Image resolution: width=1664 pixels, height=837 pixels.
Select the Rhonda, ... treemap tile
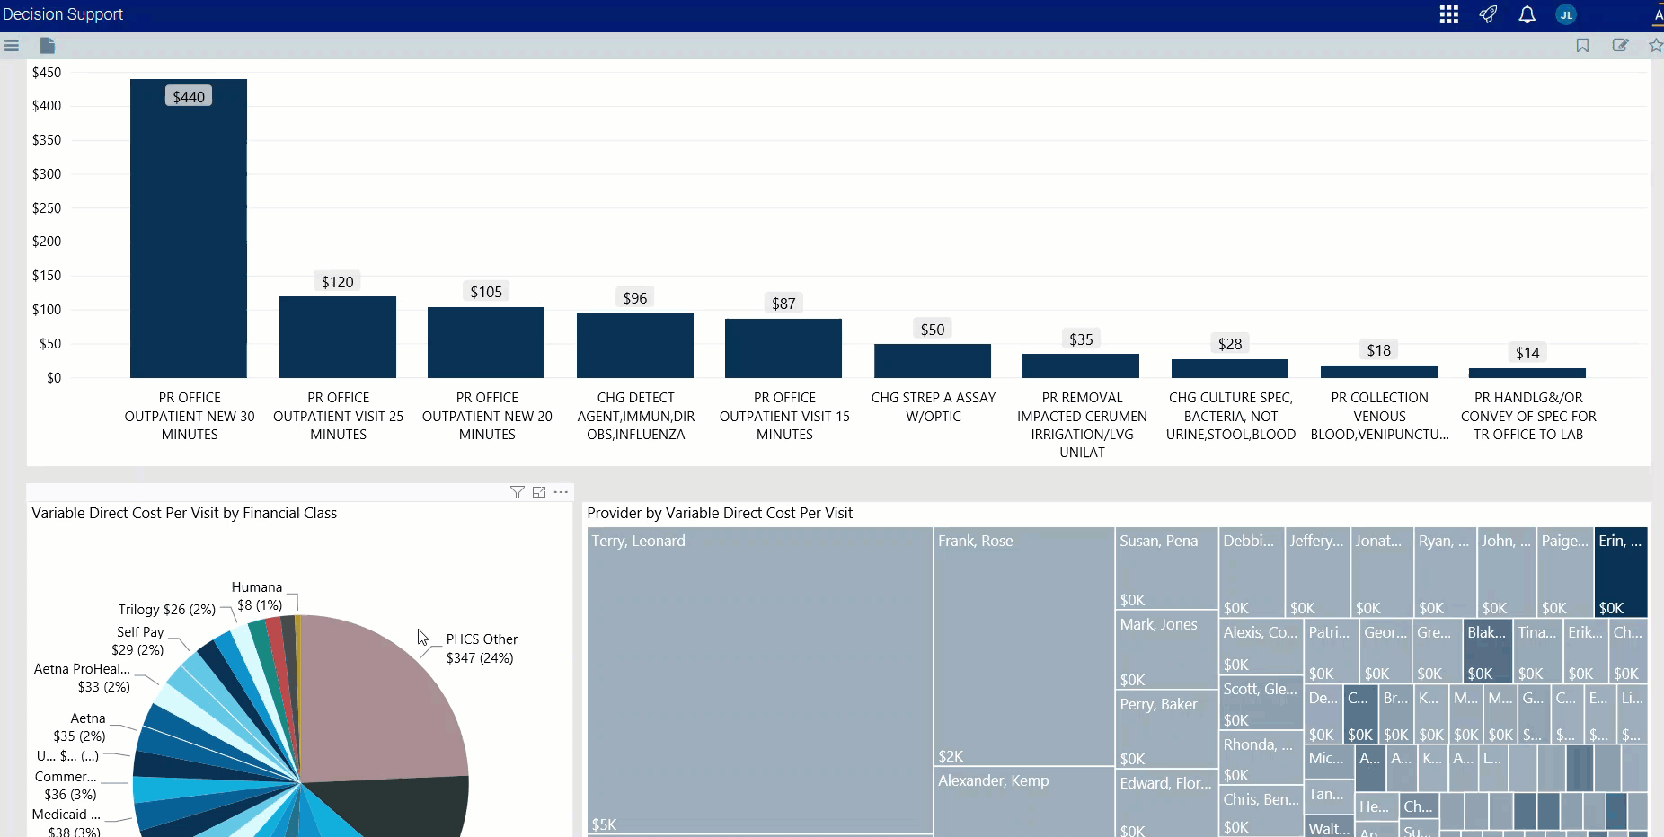coord(1261,759)
